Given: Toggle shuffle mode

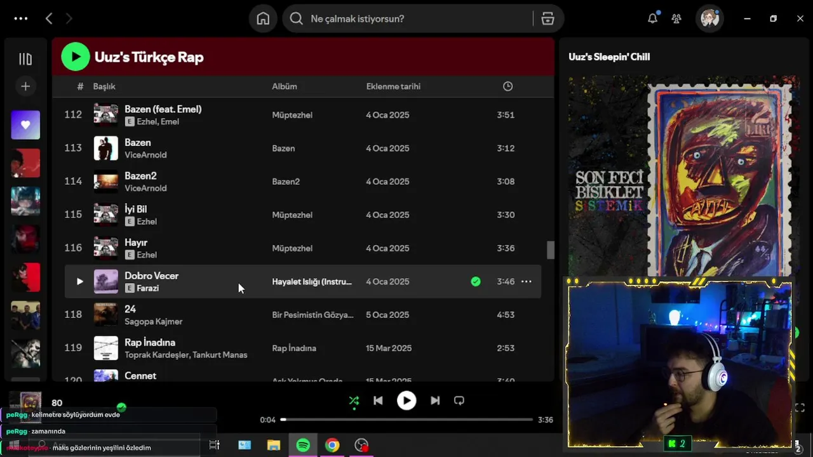Looking at the screenshot, I should tap(354, 401).
